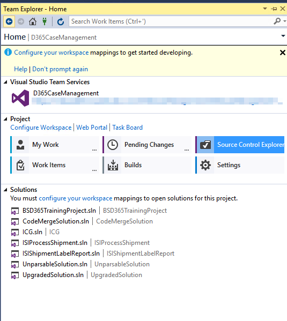The image size is (287, 321).
Task: Click the Refresh icon in toolbar
Action: pos(61,21)
